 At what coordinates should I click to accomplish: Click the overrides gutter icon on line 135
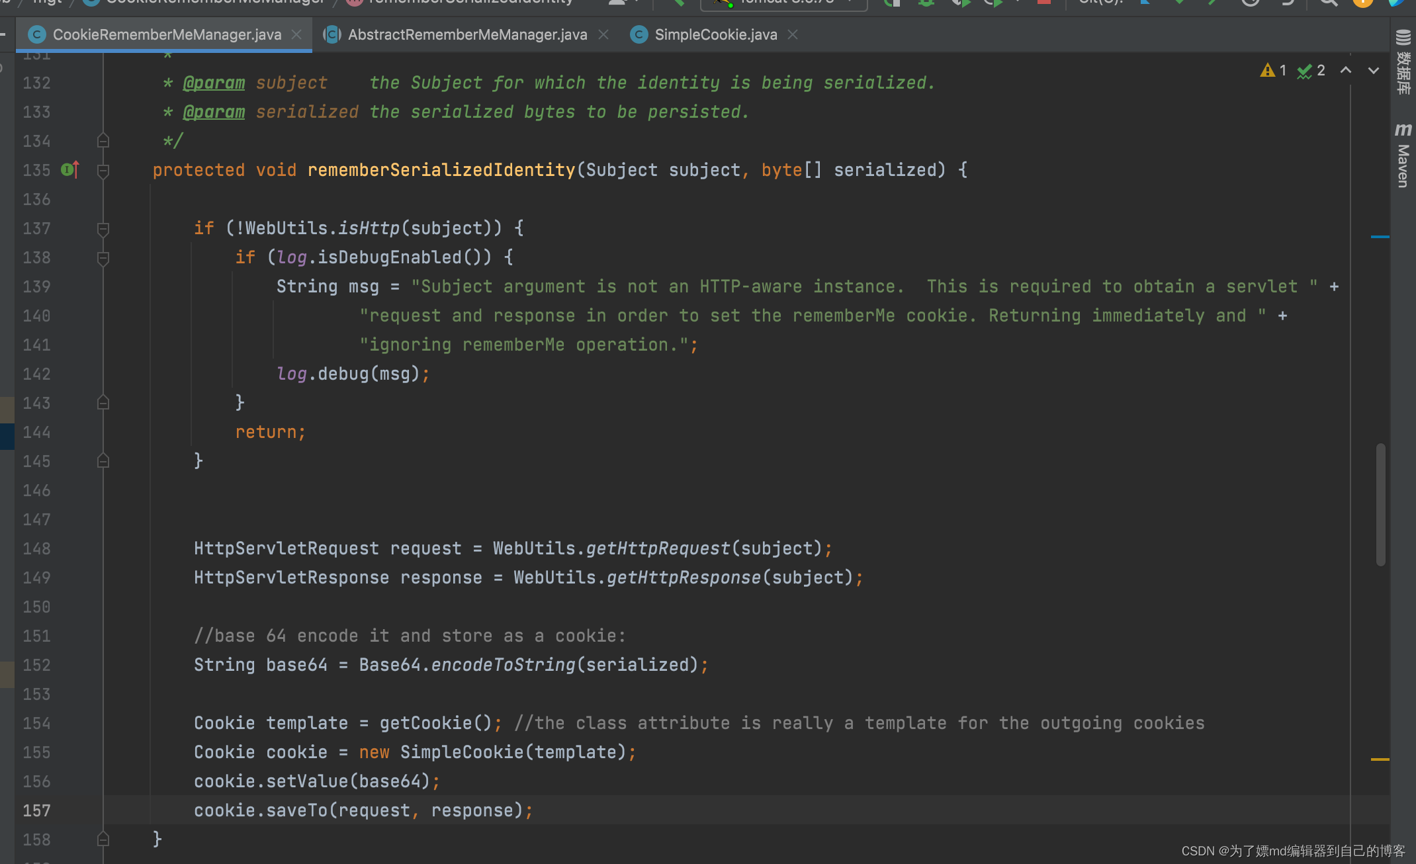click(x=70, y=170)
